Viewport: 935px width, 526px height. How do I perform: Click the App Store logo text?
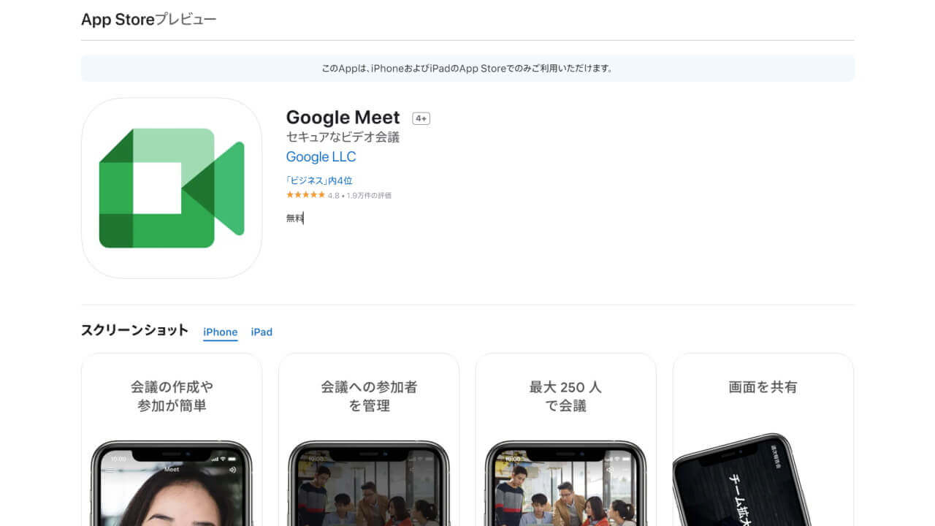[118, 19]
